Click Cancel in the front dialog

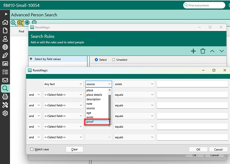(218, 149)
